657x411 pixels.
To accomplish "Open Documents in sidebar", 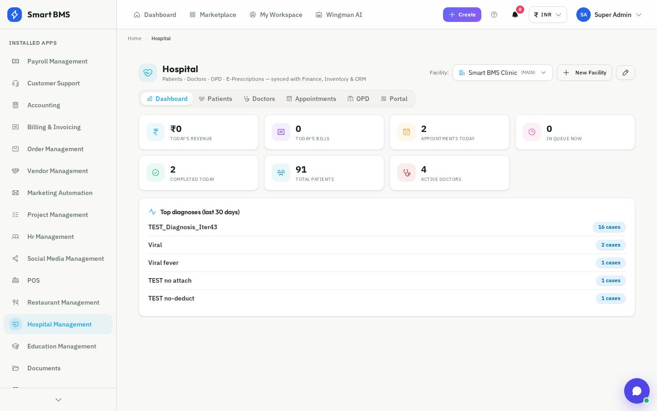I will pos(58,368).
